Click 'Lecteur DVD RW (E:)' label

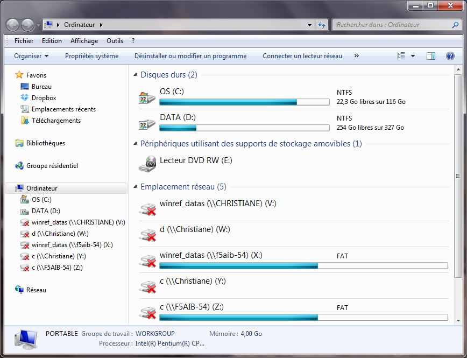coord(196,160)
